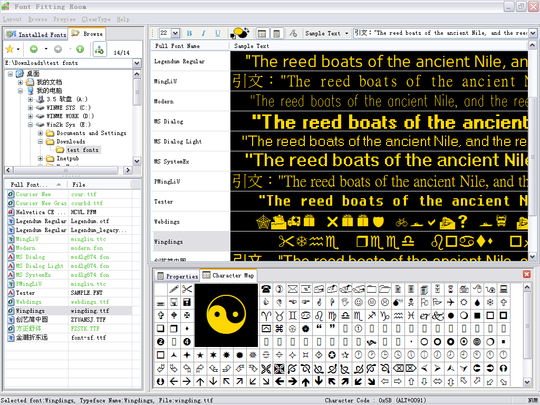The image size is (540, 405).
Task: Select the computer glyph in top row
Action: point(504,289)
